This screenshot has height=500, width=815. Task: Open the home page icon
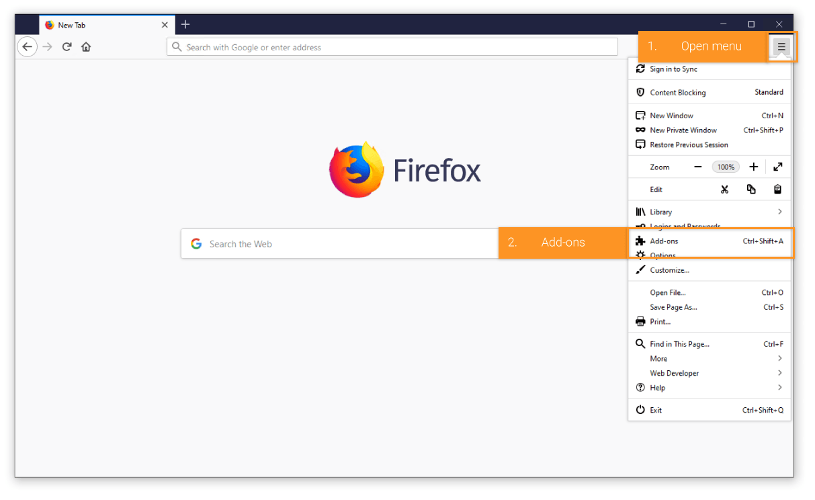pos(86,47)
